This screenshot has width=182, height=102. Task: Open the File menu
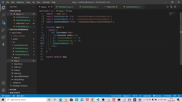pos(7,2)
